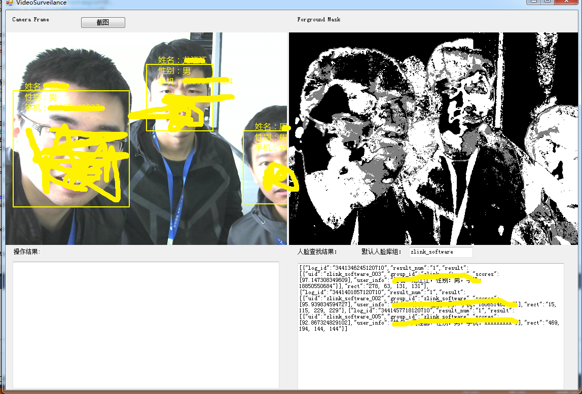
Task: Click inside the 人脸查找结果 JSON result box
Action: pos(430,327)
